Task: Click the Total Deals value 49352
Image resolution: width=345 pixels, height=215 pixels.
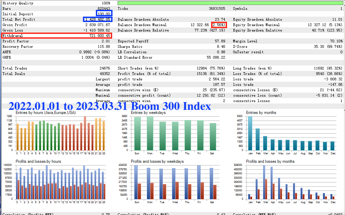Action: point(105,74)
